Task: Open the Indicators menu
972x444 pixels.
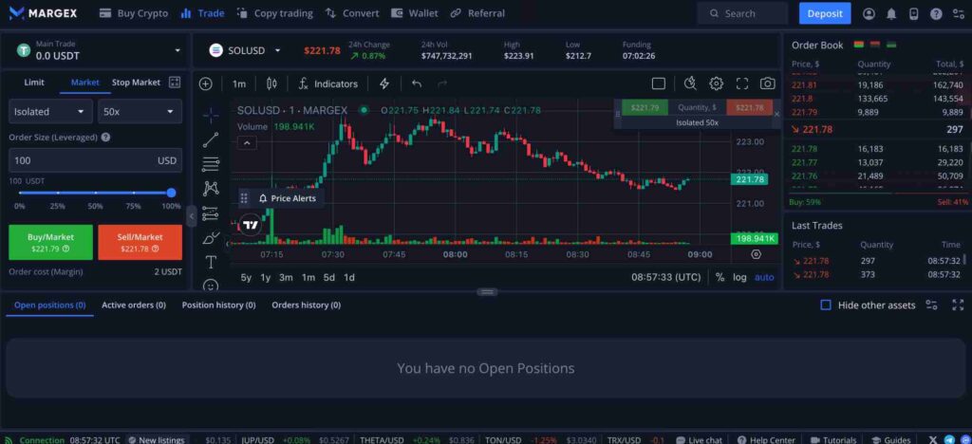Action: (x=327, y=83)
